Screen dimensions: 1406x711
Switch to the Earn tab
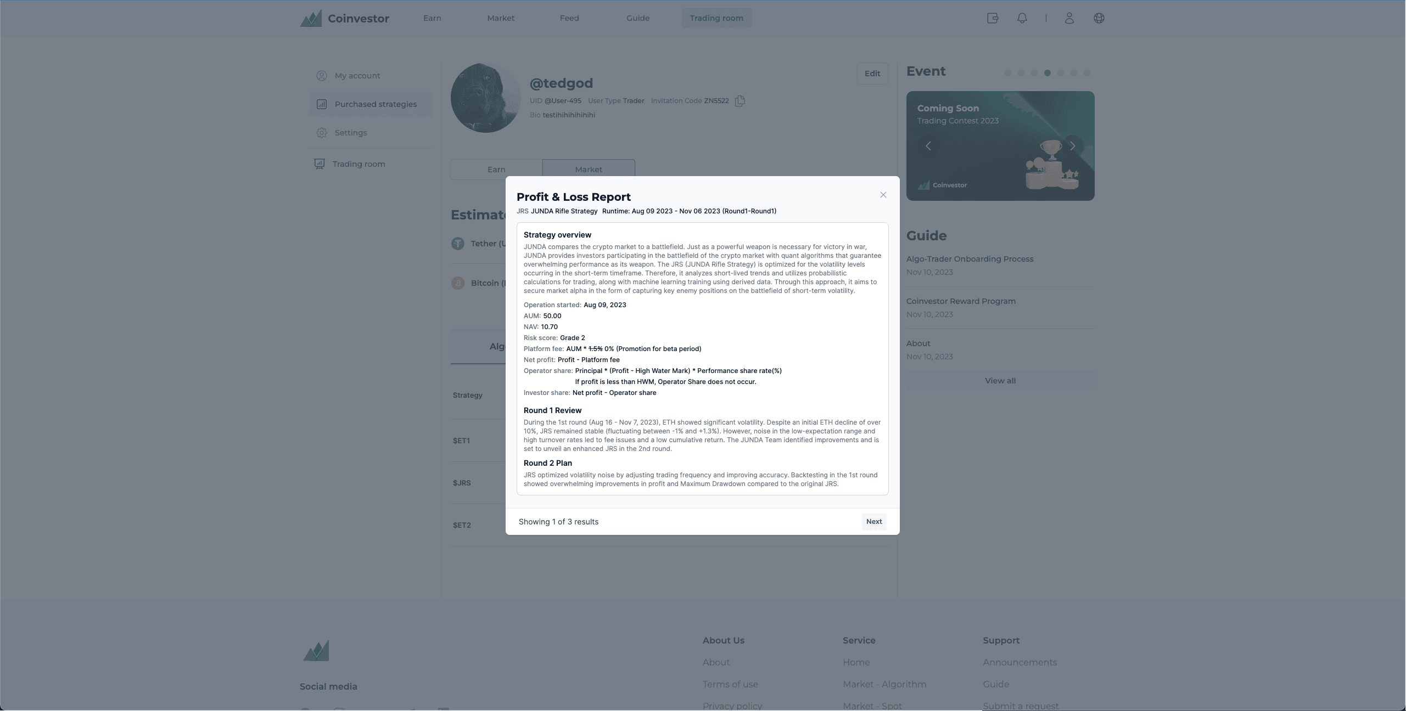[496, 170]
